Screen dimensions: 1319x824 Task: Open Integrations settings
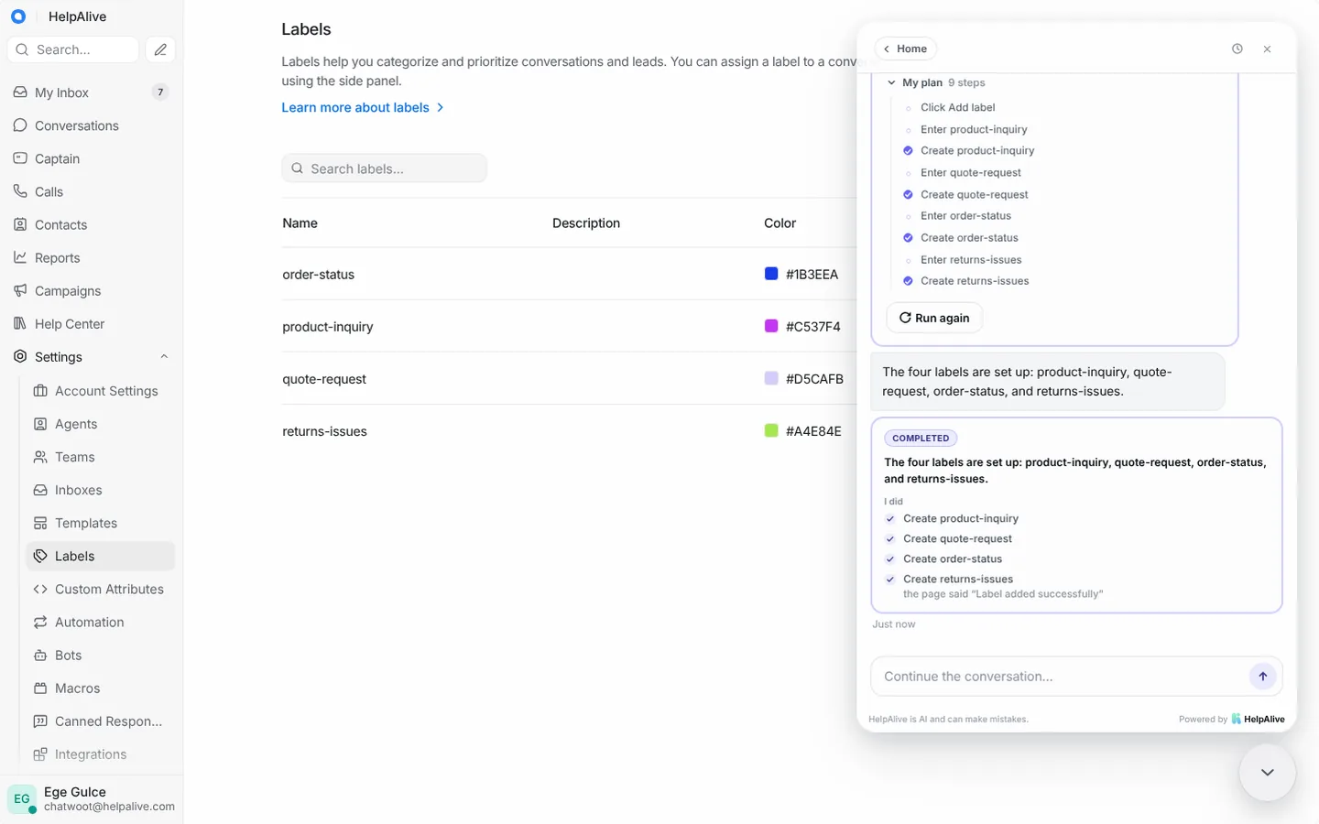(x=101, y=754)
